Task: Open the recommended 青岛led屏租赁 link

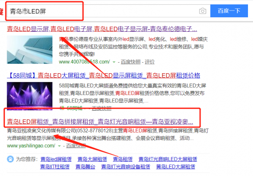Action: (x=56, y=159)
